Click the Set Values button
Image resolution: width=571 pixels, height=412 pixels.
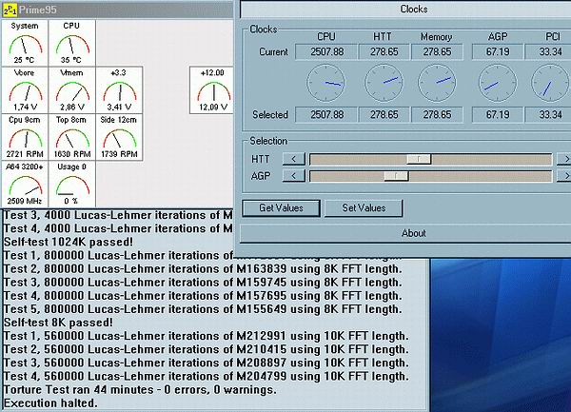364,207
